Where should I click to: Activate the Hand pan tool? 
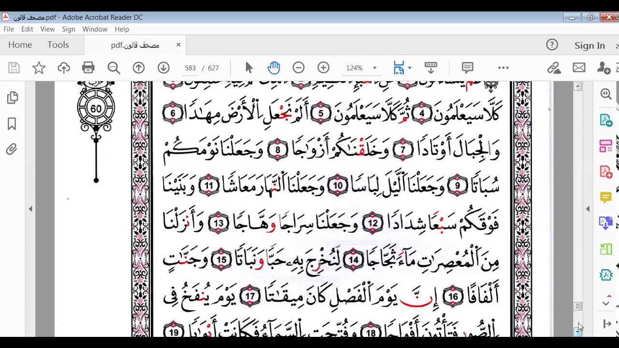point(274,68)
